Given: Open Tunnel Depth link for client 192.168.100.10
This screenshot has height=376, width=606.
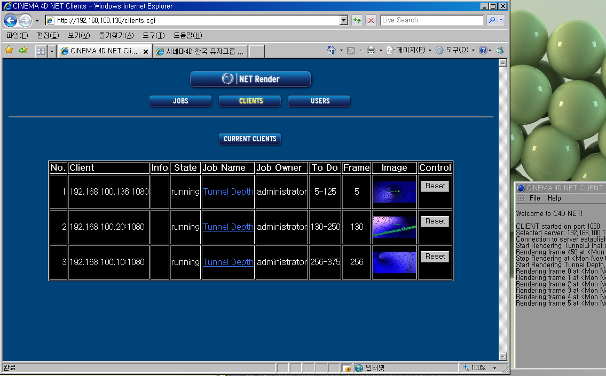Looking at the screenshot, I should pos(228,262).
